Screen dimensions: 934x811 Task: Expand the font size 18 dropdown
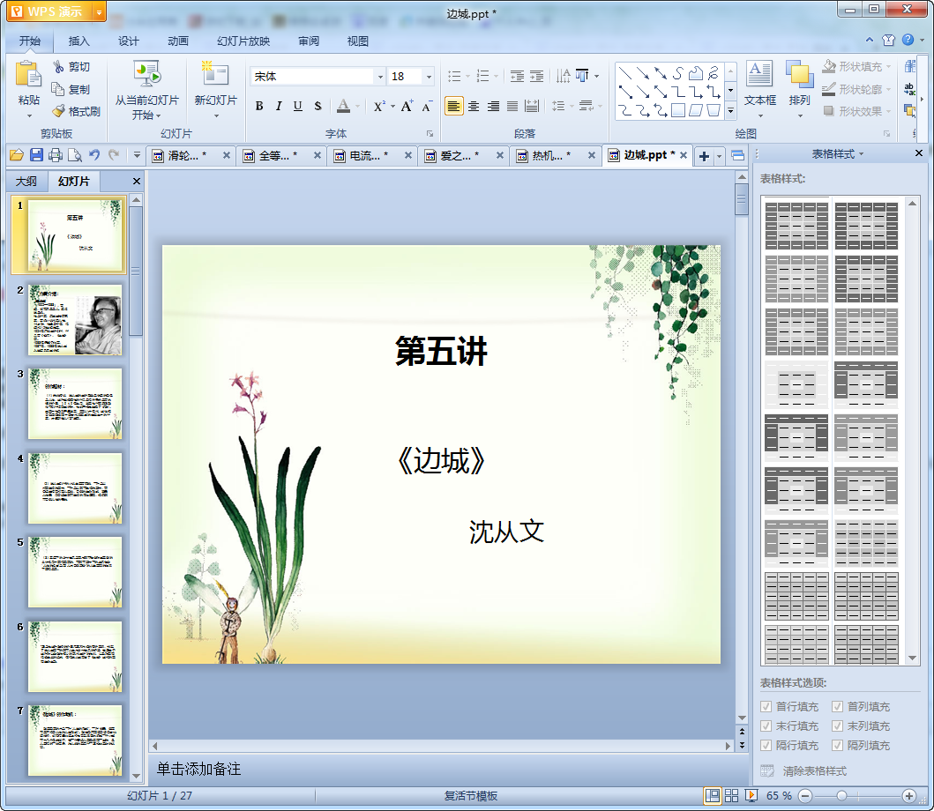point(429,77)
